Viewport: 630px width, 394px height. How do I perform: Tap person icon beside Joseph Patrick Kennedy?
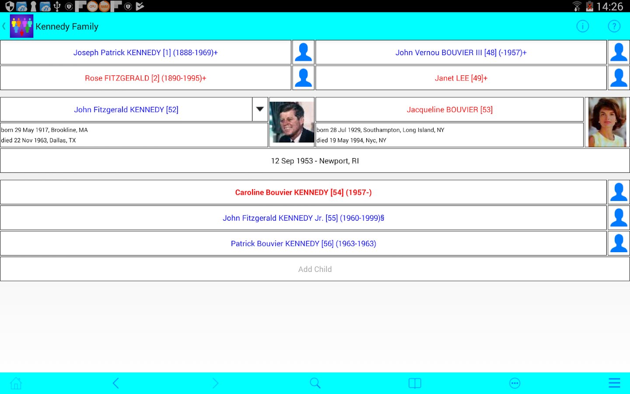303,53
